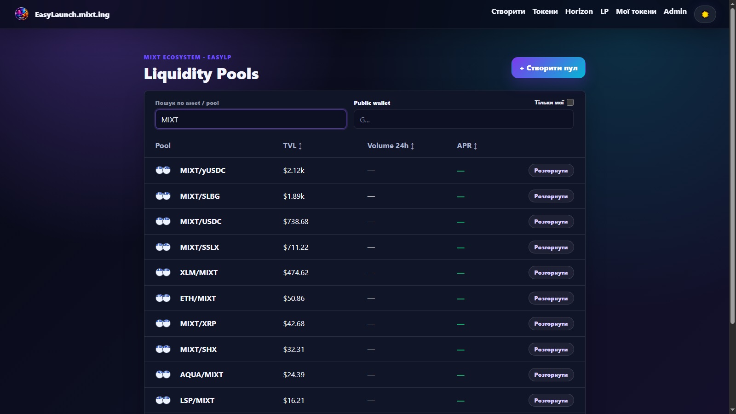Image resolution: width=736 pixels, height=414 pixels.
Task: Toggle the sun theme switch icon
Action: click(x=705, y=14)
